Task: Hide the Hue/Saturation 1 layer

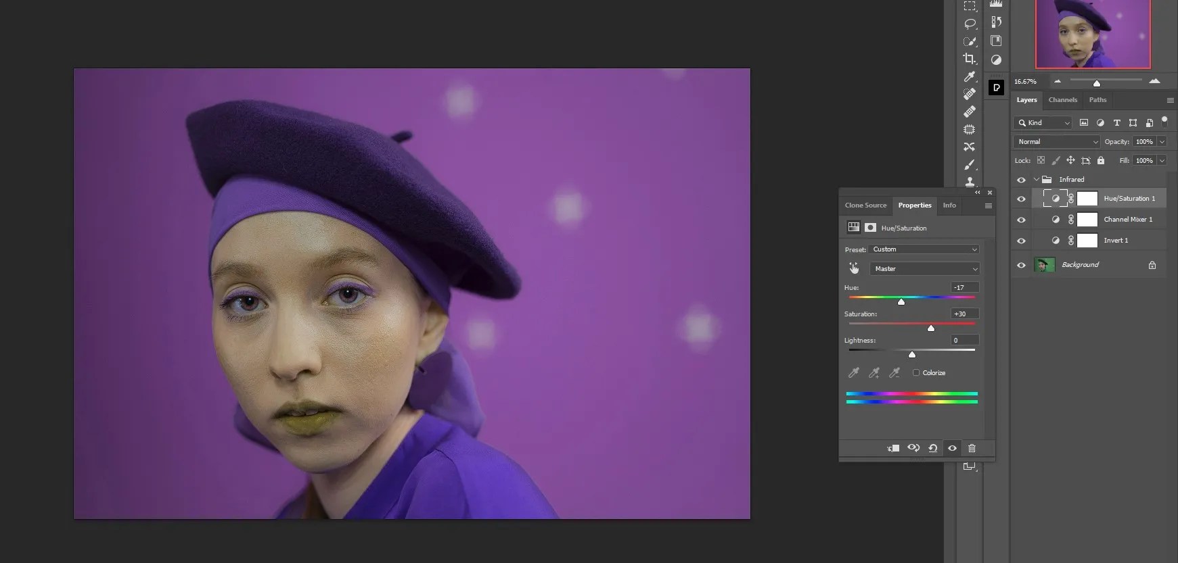Action: [x=1021, y=199]
